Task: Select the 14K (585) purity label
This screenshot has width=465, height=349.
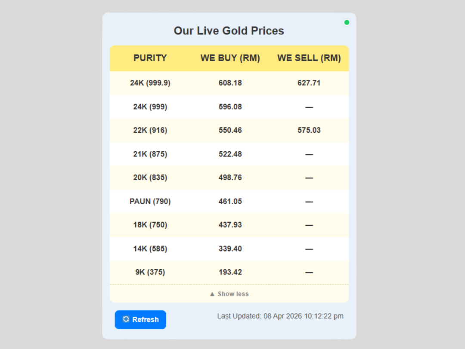Action: tap(150, 249)
